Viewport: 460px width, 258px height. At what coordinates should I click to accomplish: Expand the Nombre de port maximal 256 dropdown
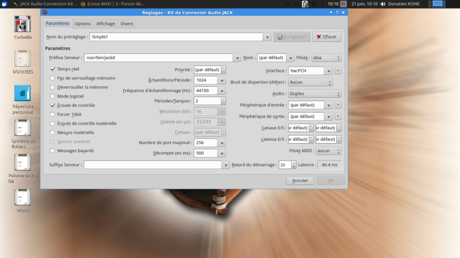point(222,143)
